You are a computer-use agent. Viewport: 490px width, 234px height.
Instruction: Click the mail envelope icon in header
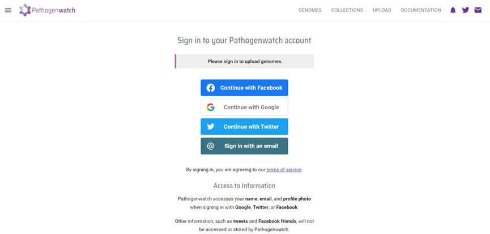(478, 10)
